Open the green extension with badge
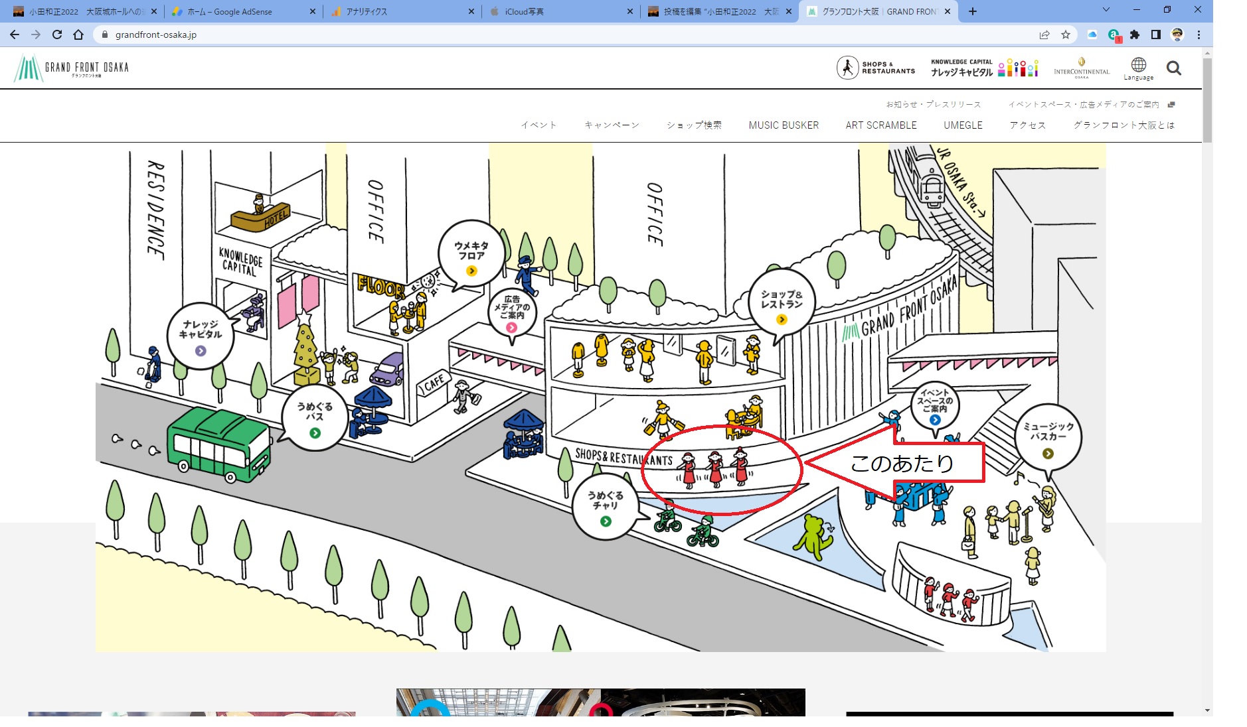The width and height of the screenshot is (1247, 727). 1114,34
